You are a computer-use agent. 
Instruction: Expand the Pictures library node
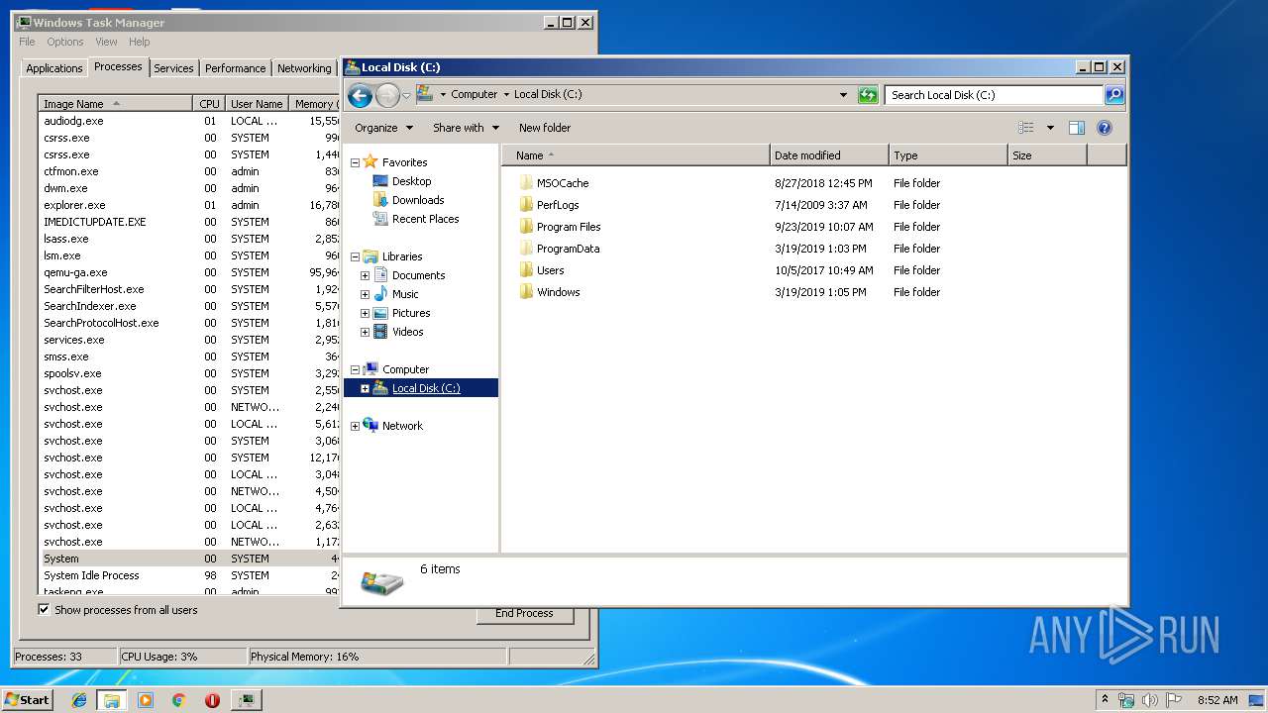(x=365, y=313)
